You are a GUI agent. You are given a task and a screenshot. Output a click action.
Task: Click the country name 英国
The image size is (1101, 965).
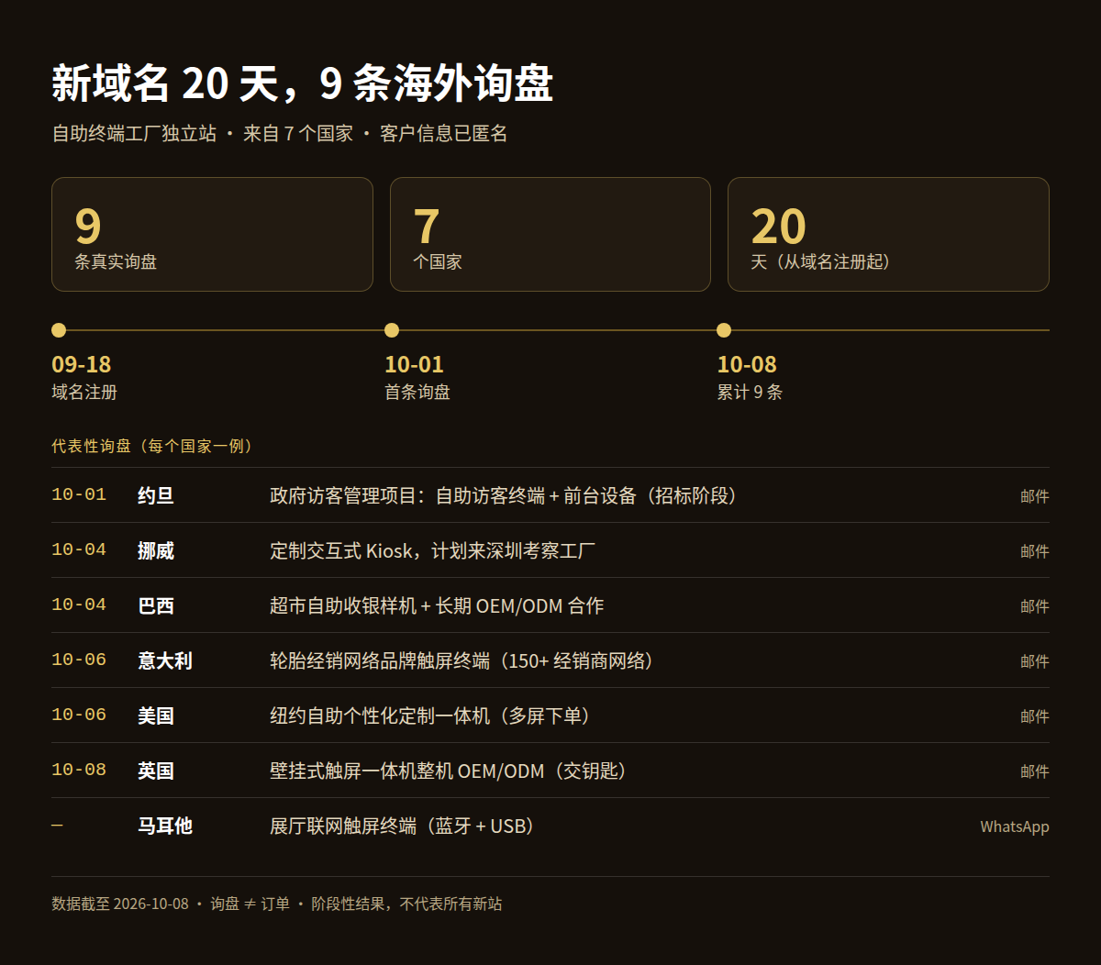(x=156, y=771)
